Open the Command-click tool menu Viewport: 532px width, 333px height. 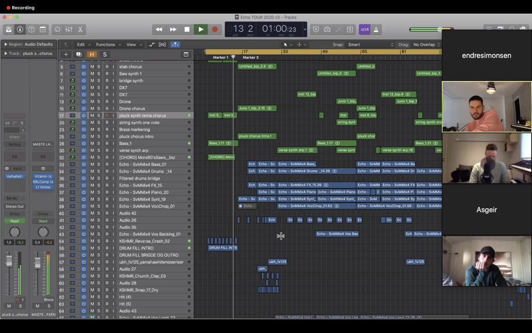302,45
